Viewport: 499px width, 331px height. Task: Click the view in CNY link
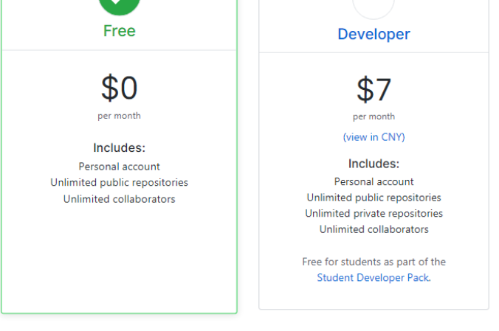point(374,137)
